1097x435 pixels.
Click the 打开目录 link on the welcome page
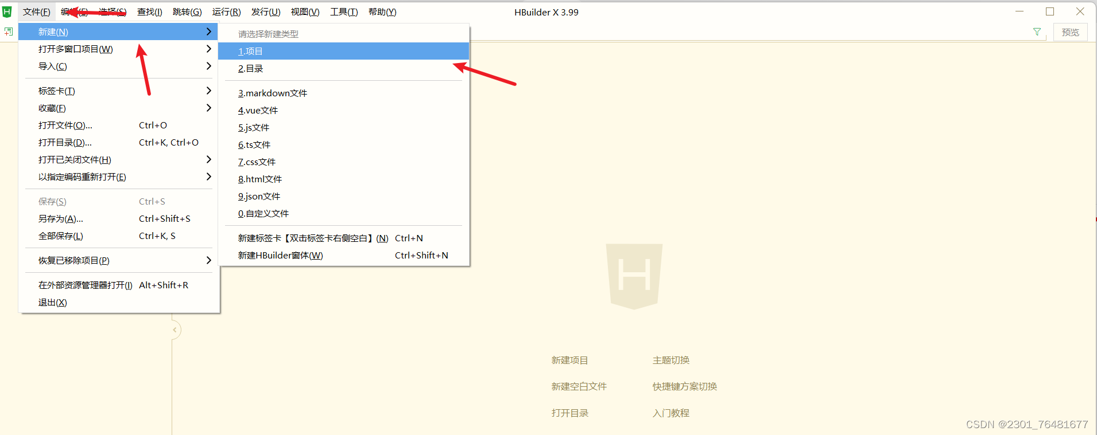click(569, 413)
